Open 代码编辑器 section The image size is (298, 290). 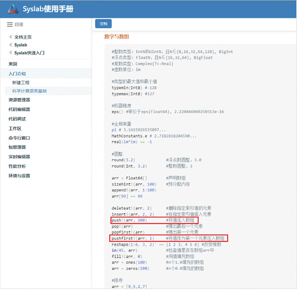[19, 109]
